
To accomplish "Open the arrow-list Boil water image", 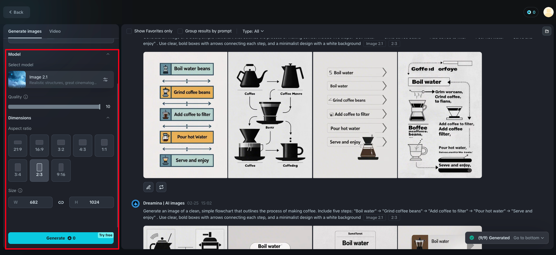I will point(355,115).
